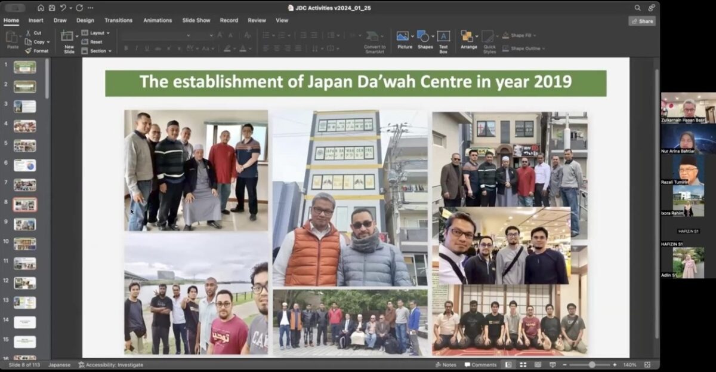Select slide 5 thumbnail

pyautogui.click(x=25, y=146)
